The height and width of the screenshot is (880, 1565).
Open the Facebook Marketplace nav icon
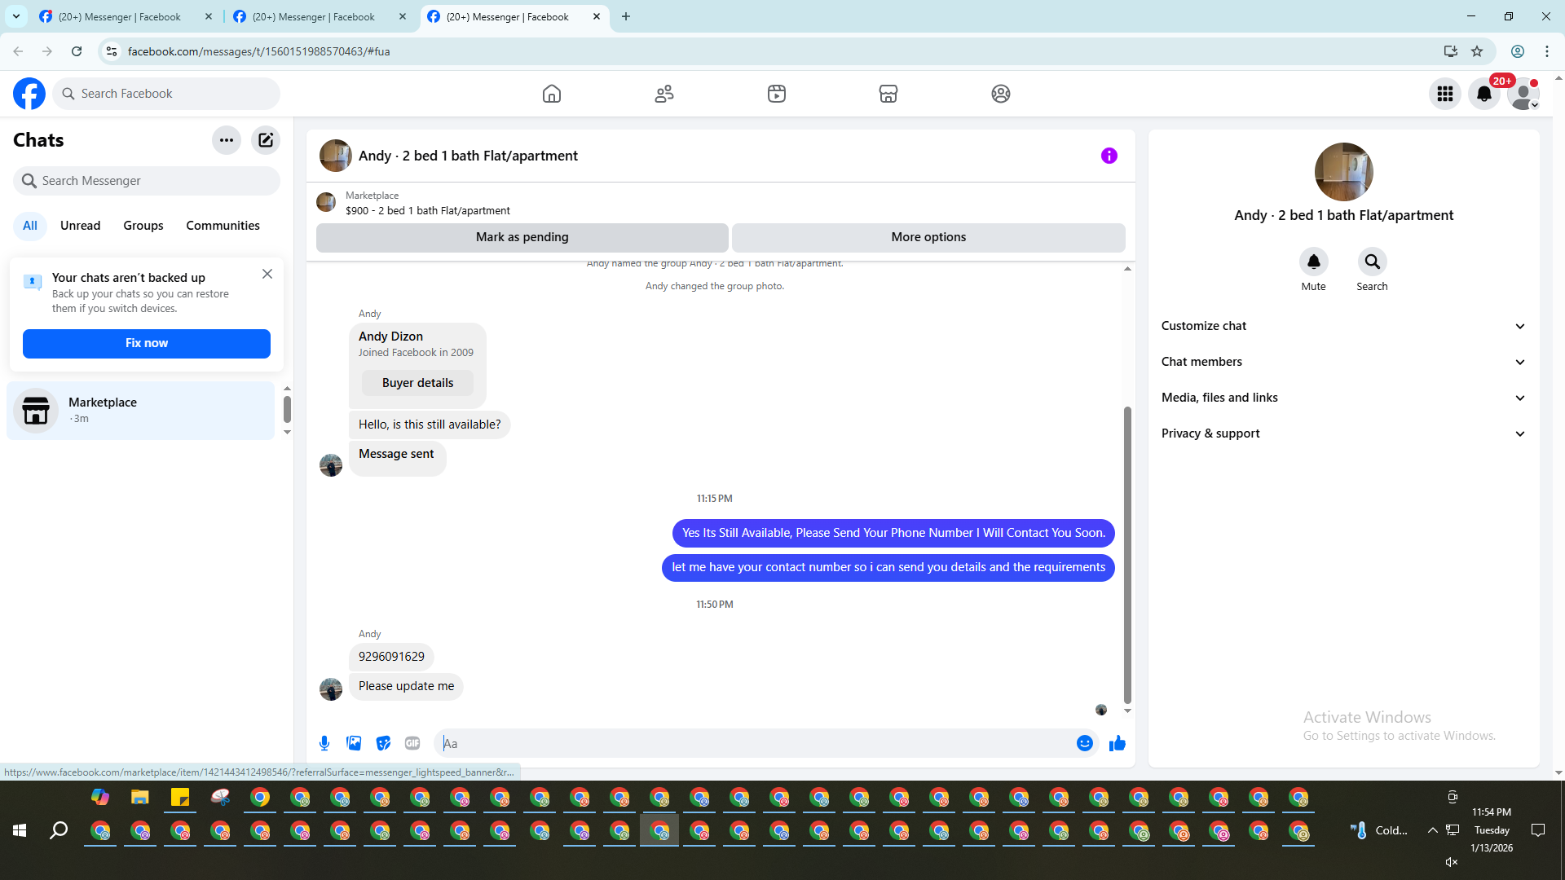888,94
